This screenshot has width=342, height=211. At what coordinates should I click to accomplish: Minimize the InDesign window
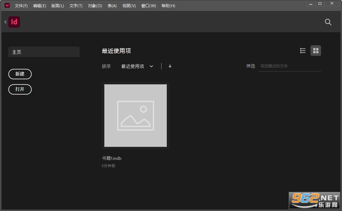[x=310, y=3]
